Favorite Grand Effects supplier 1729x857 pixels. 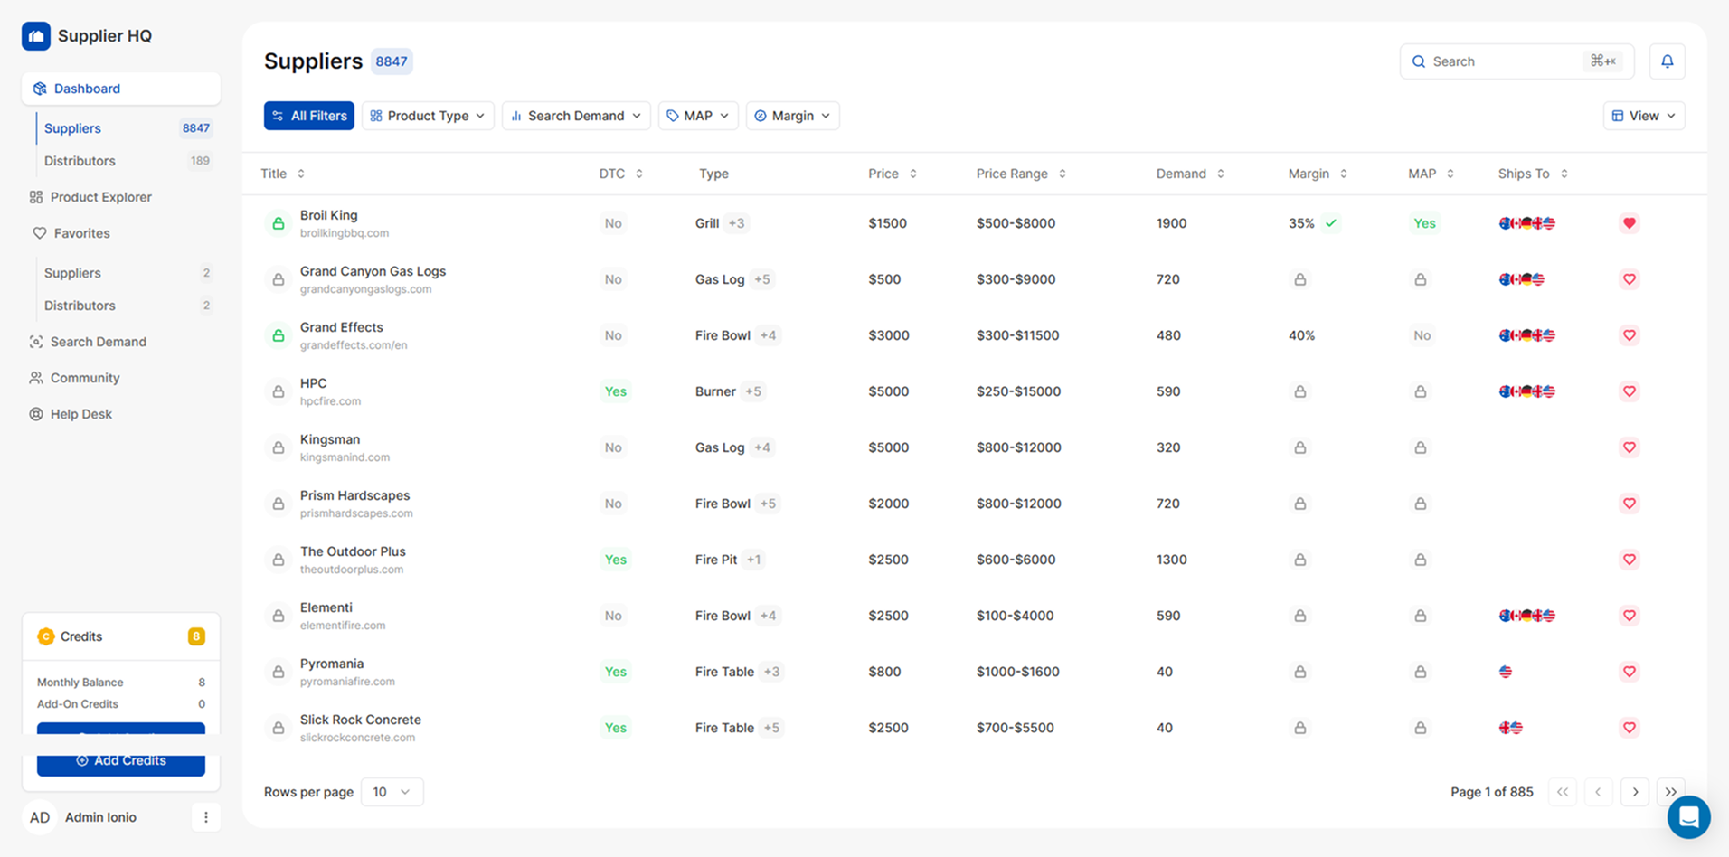[x=1629, y=335]
